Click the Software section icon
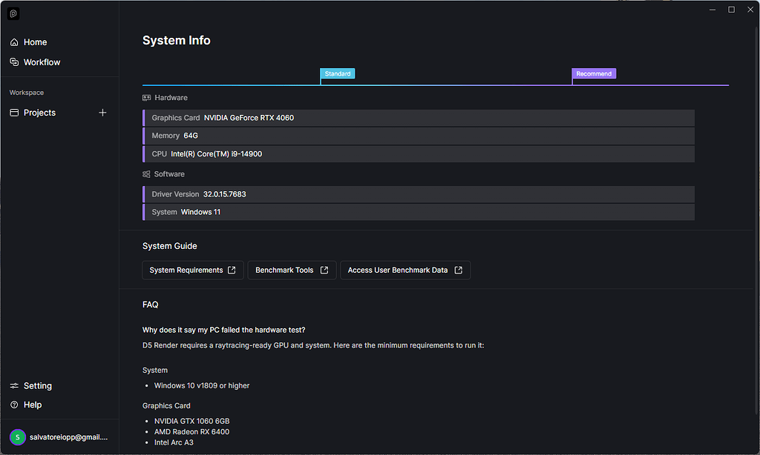The width and height of the screenshot is (760, 455). (146, 174)
